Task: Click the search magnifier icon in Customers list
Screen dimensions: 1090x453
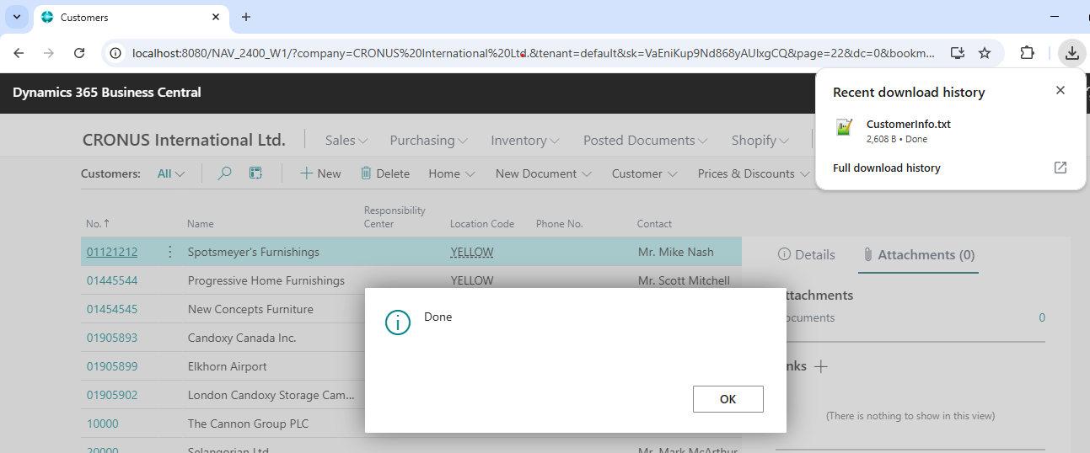Action: (224, 173)
